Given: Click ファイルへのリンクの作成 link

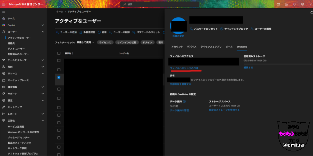Looking at the screenshot, I should coord(184,68).
